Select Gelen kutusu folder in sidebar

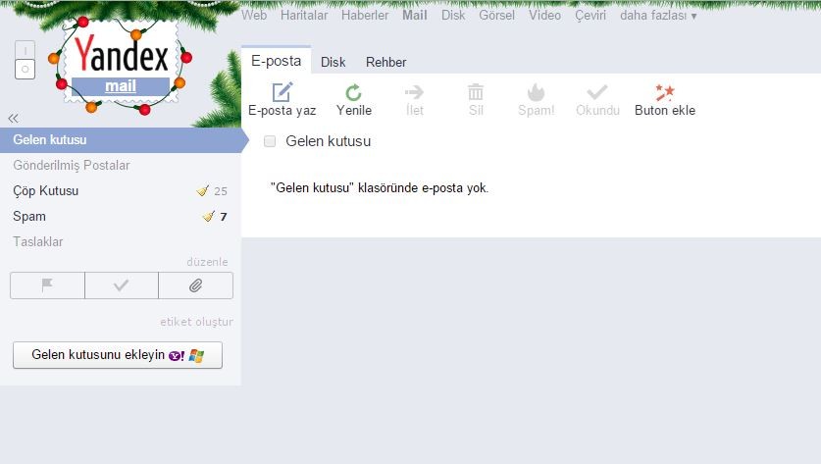(121, 140)
